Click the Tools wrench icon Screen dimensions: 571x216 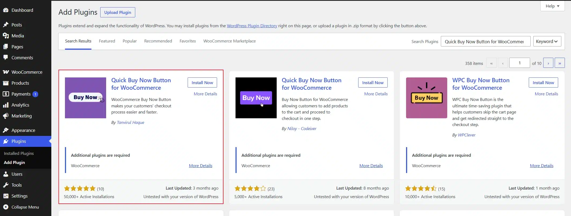[x=6, y=185]
